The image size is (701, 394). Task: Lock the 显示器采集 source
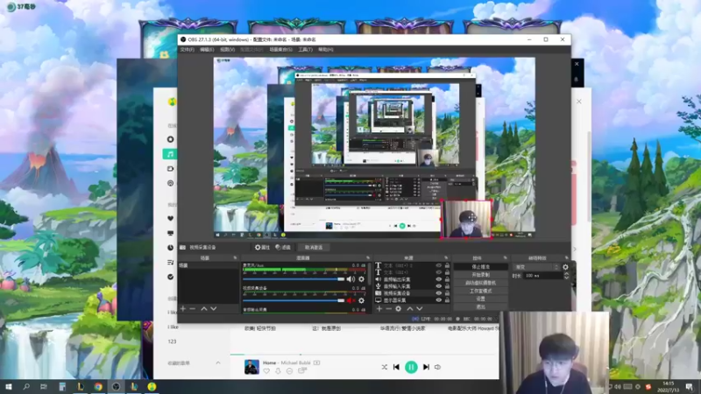point(447,300)
